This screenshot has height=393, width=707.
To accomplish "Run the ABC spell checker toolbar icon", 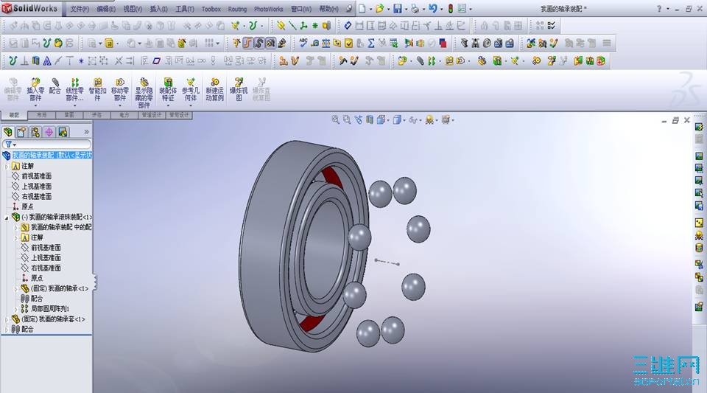I will pos(303,43).
